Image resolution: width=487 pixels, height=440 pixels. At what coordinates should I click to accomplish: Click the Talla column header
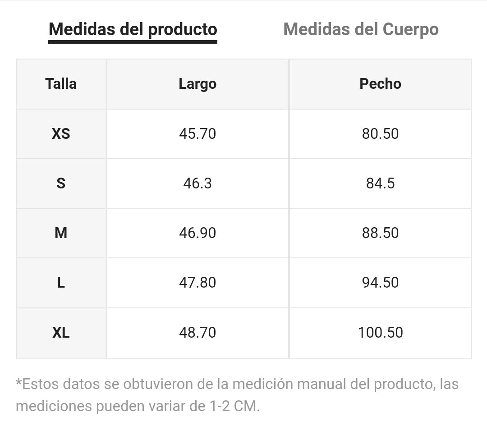click(x=61, y=84)
